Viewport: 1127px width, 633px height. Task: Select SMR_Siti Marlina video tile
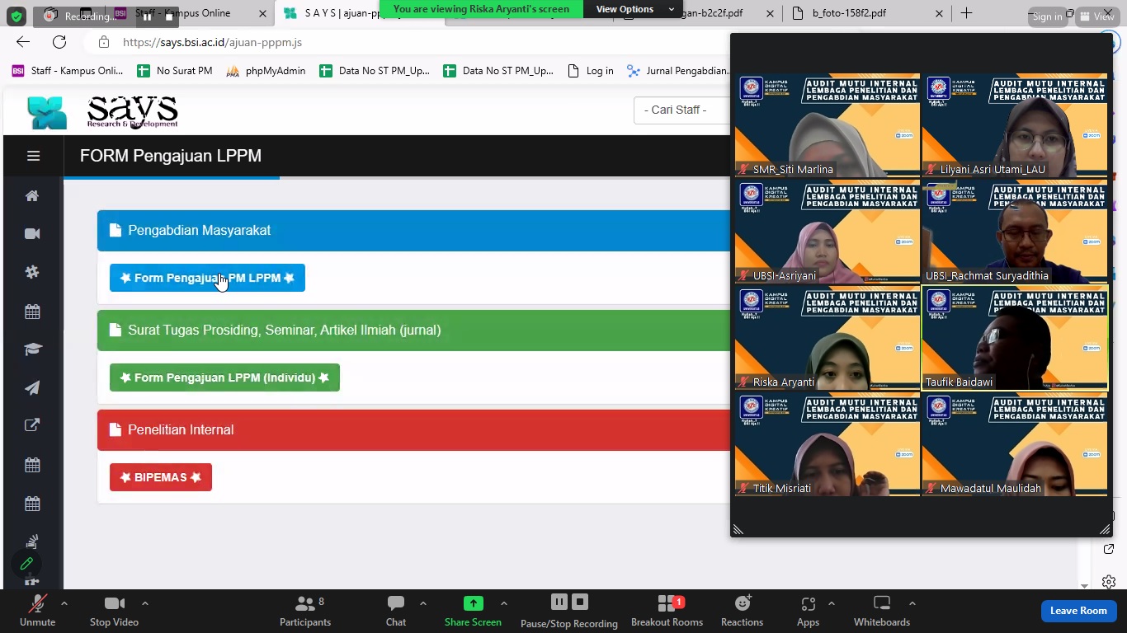point(827,125)
